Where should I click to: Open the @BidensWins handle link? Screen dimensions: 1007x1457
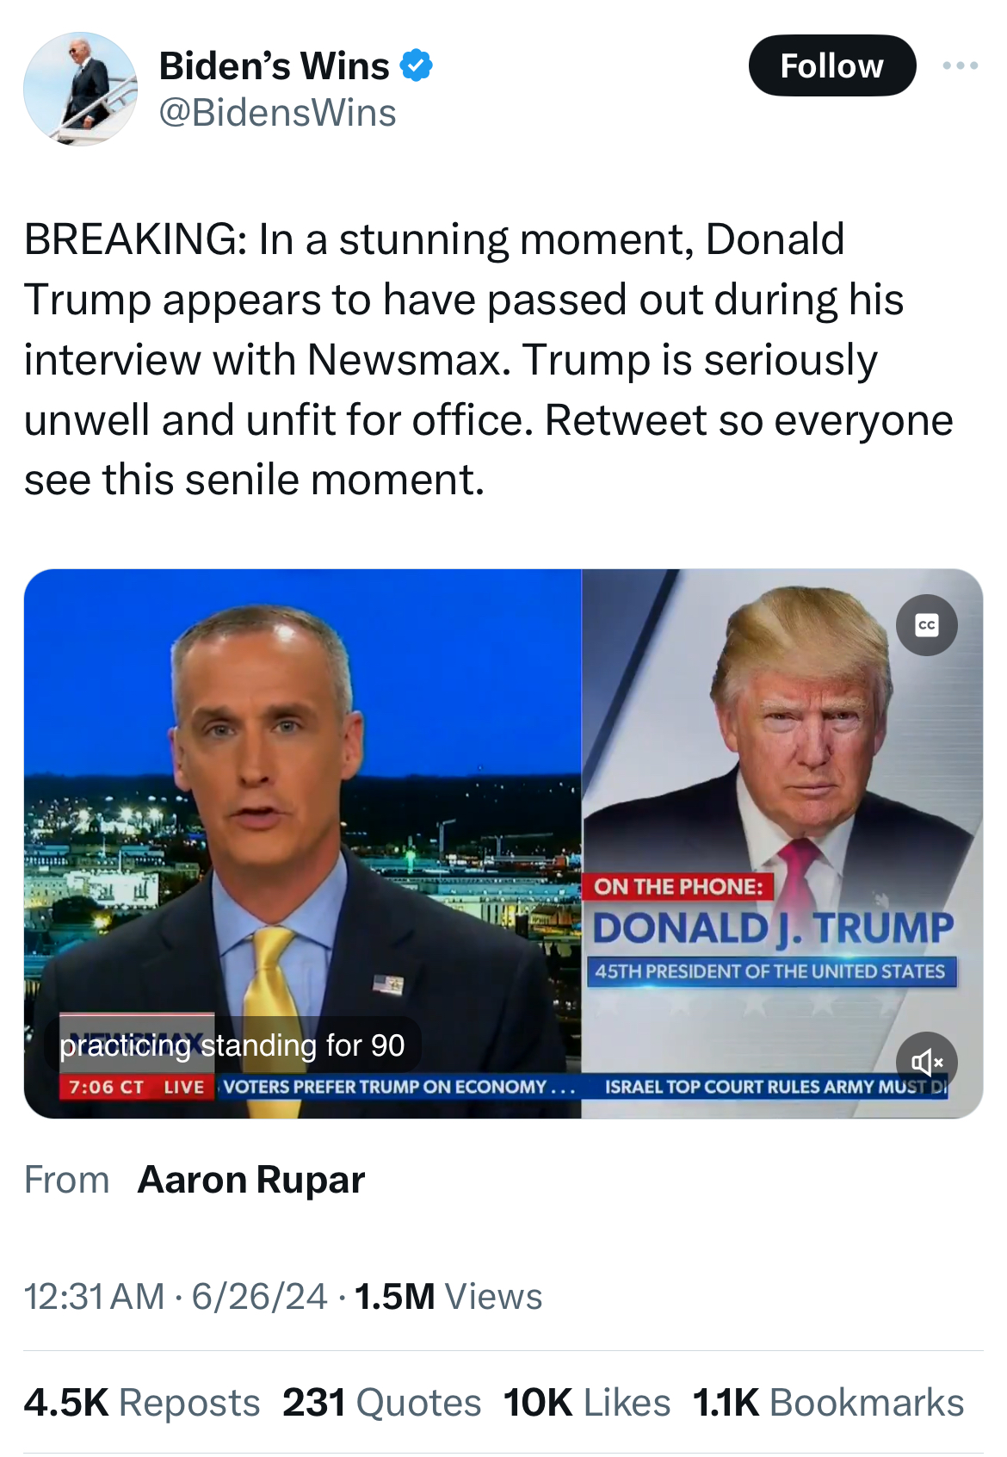click(277, 113)
